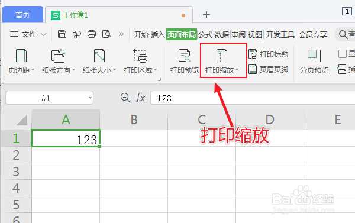Open the 插入 ribbon tab
Screen dimensions: 355x223
[157, 35]
